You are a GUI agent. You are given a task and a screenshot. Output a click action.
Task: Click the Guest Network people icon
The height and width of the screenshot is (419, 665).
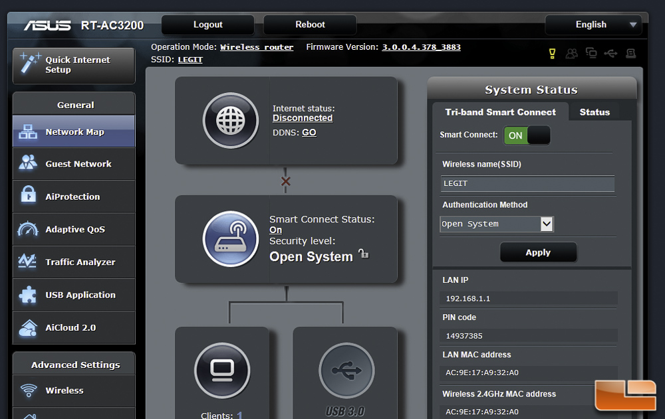[x=28, y=163]
